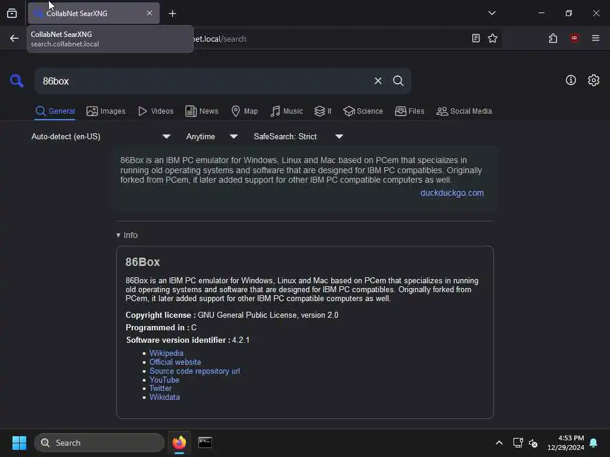Click the Software version identifier 4.2.1 text
Image resolution: width=610 pixels, height=457 pixels.
(x=188, y=340)
